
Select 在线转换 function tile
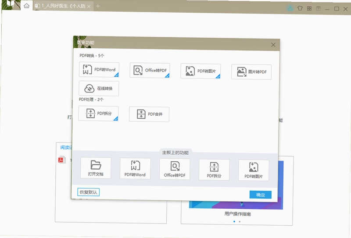point(99,89)
